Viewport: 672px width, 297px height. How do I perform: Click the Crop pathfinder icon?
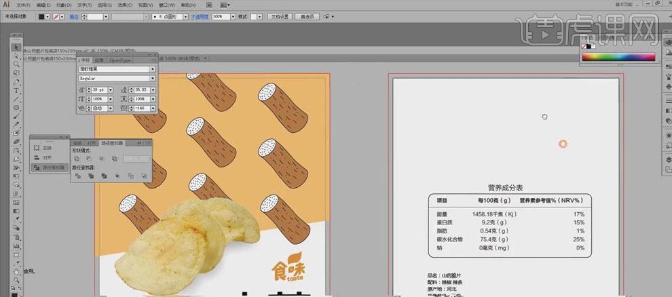click(117, 176)
